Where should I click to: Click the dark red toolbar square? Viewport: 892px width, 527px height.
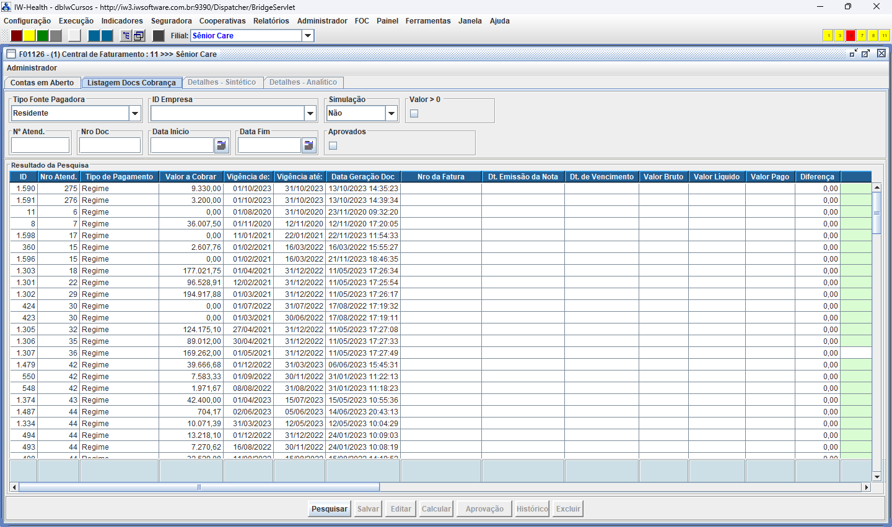(x=17, y=36)
